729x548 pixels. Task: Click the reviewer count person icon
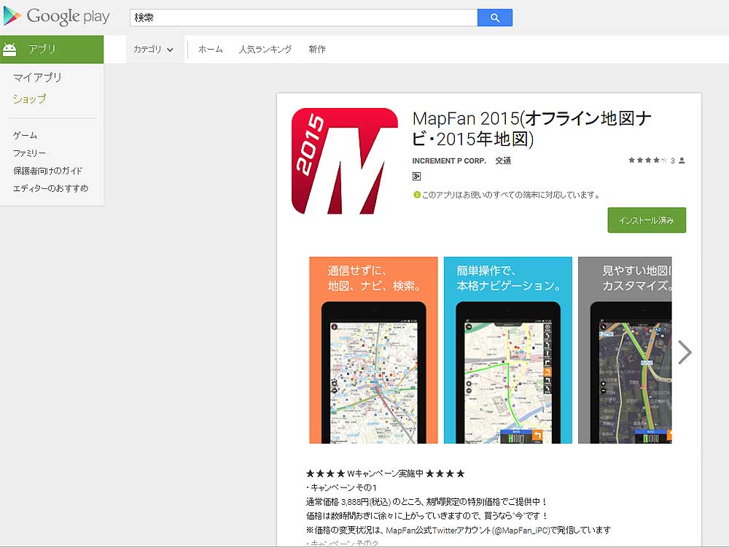click(682, 161)
